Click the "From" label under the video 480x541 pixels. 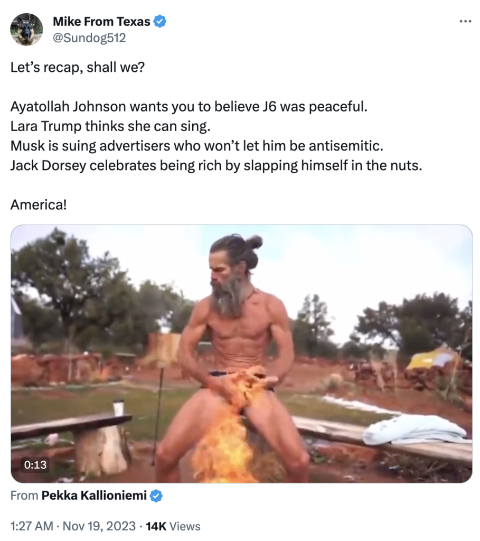click(x=24, y=496)
